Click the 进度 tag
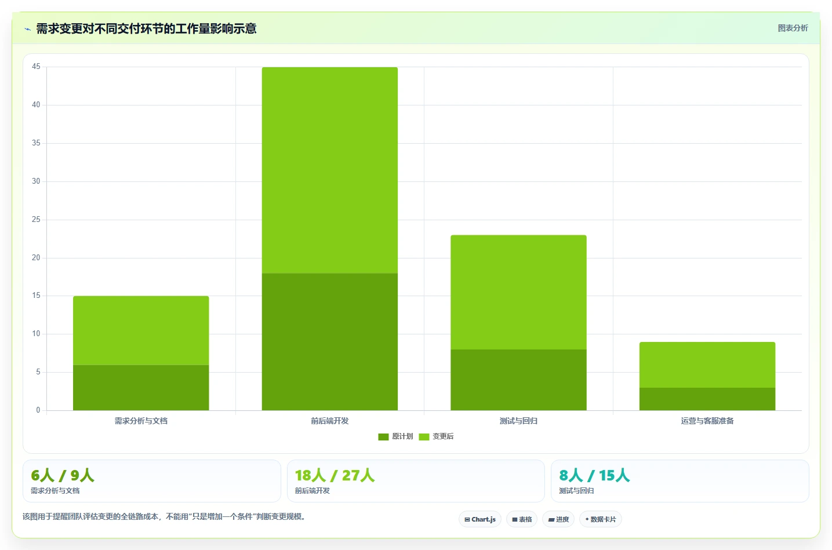 click(558, 519)
